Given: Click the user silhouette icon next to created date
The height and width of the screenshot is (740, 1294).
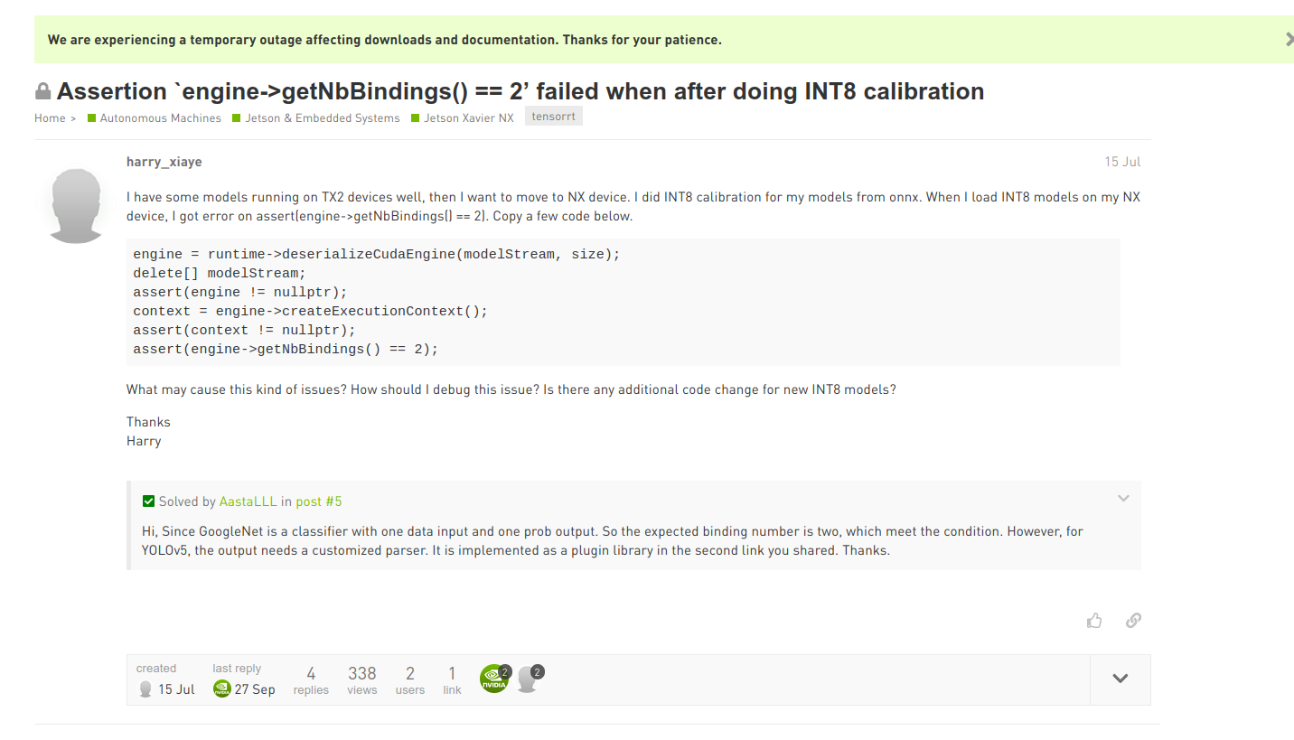Looking at the screenshot, I should click(x=145, y=688).
